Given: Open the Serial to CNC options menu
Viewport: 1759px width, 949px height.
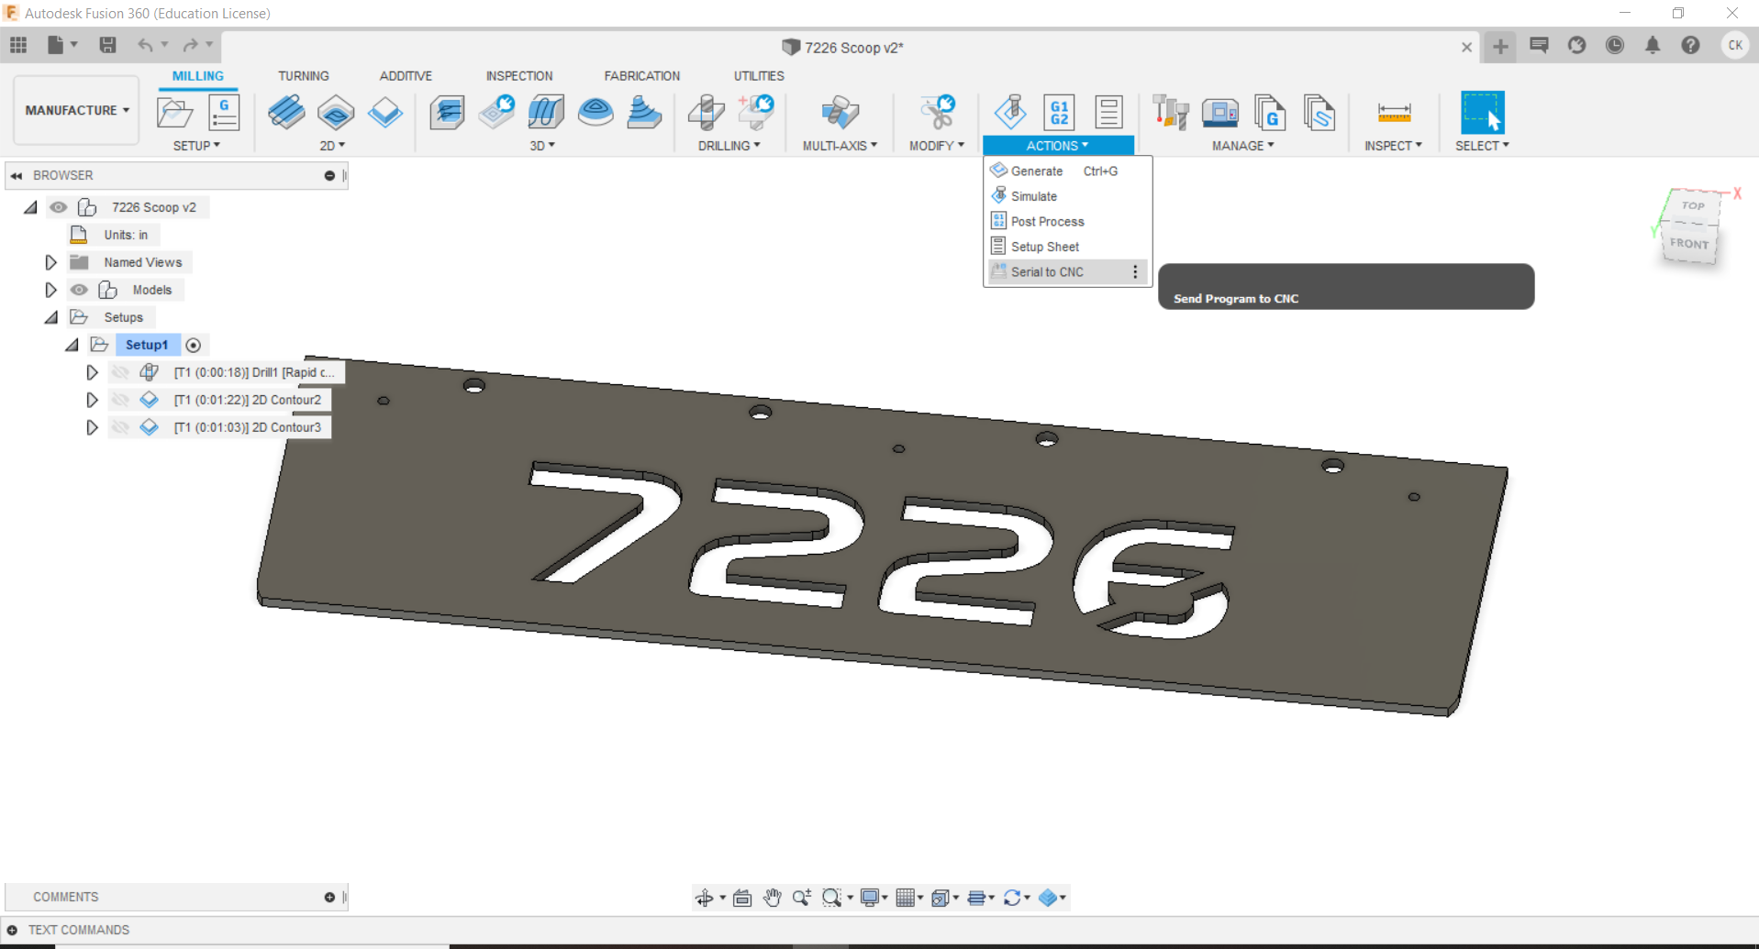Looking at the screenshot, I should pyautogui.click(x=1135, y=272).
